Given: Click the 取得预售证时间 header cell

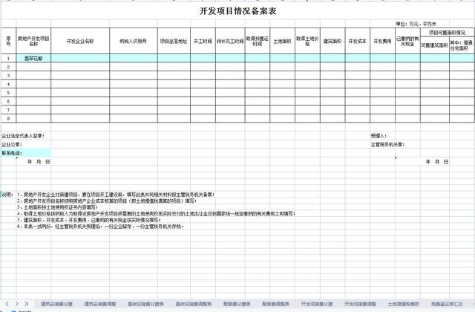Looking at the screenshot, I should point(258,41).
